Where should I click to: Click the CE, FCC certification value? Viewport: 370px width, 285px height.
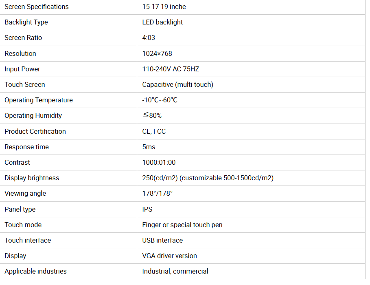click(x=154, y=131)
